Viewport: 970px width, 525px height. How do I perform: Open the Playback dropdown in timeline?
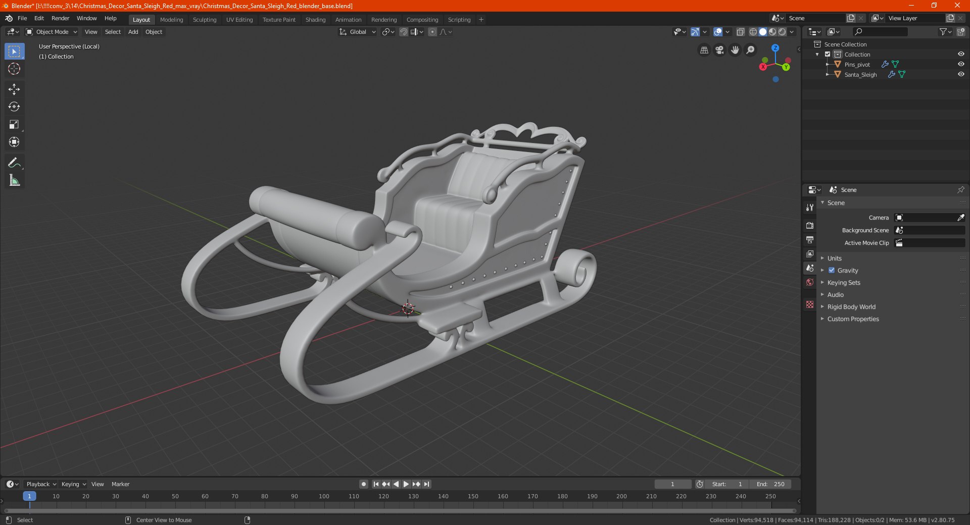(41, 484)
